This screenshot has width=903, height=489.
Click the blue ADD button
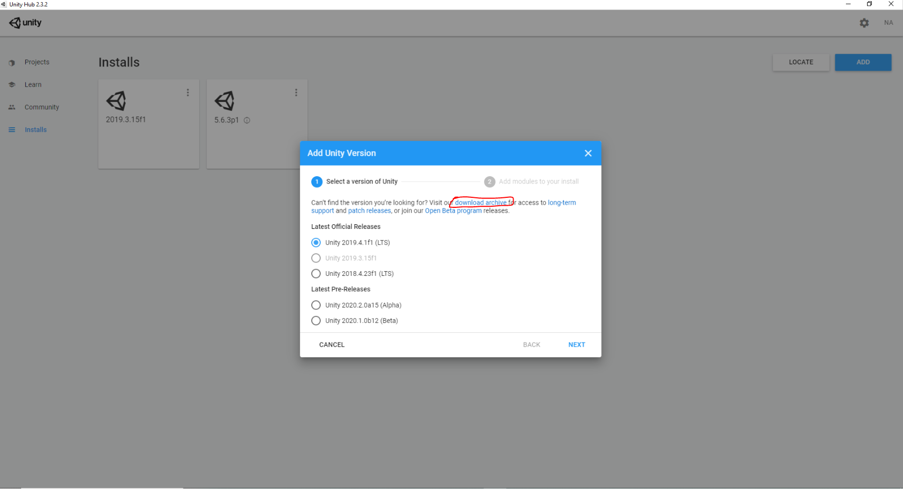tap(863, 62)
